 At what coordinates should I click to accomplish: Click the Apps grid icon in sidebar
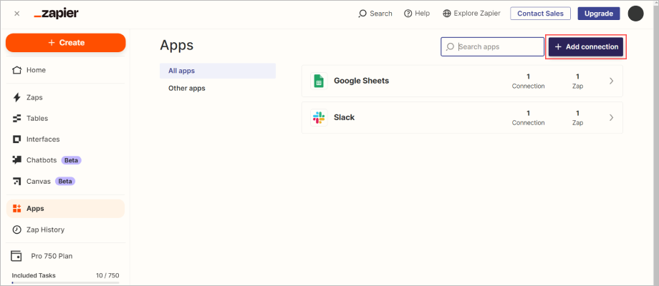[x=16, y=208]
